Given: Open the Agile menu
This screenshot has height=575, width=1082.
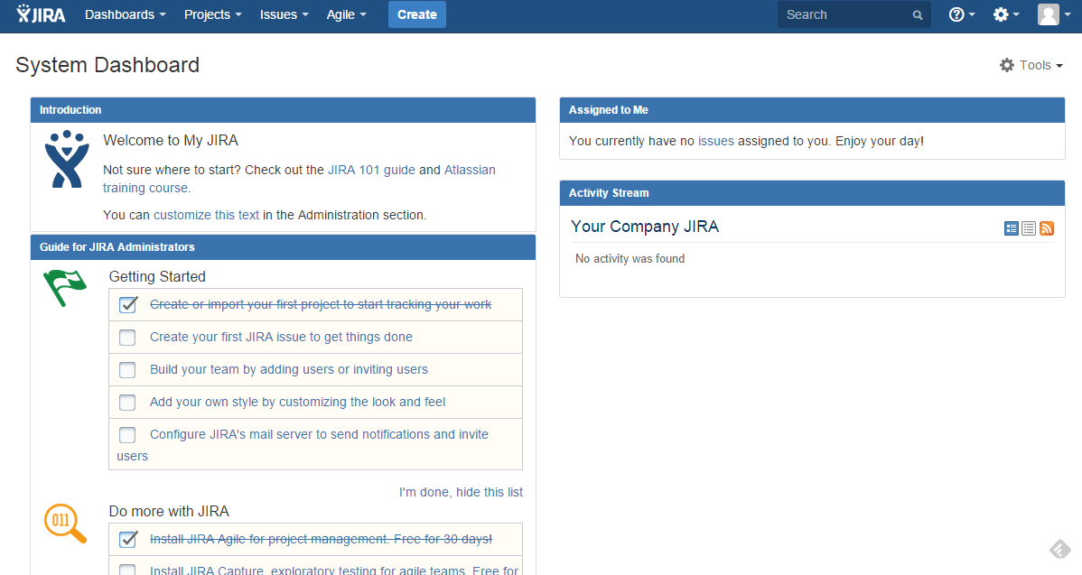Looking at the screenshot, I should pyautogui.click(x=346, y=14).
